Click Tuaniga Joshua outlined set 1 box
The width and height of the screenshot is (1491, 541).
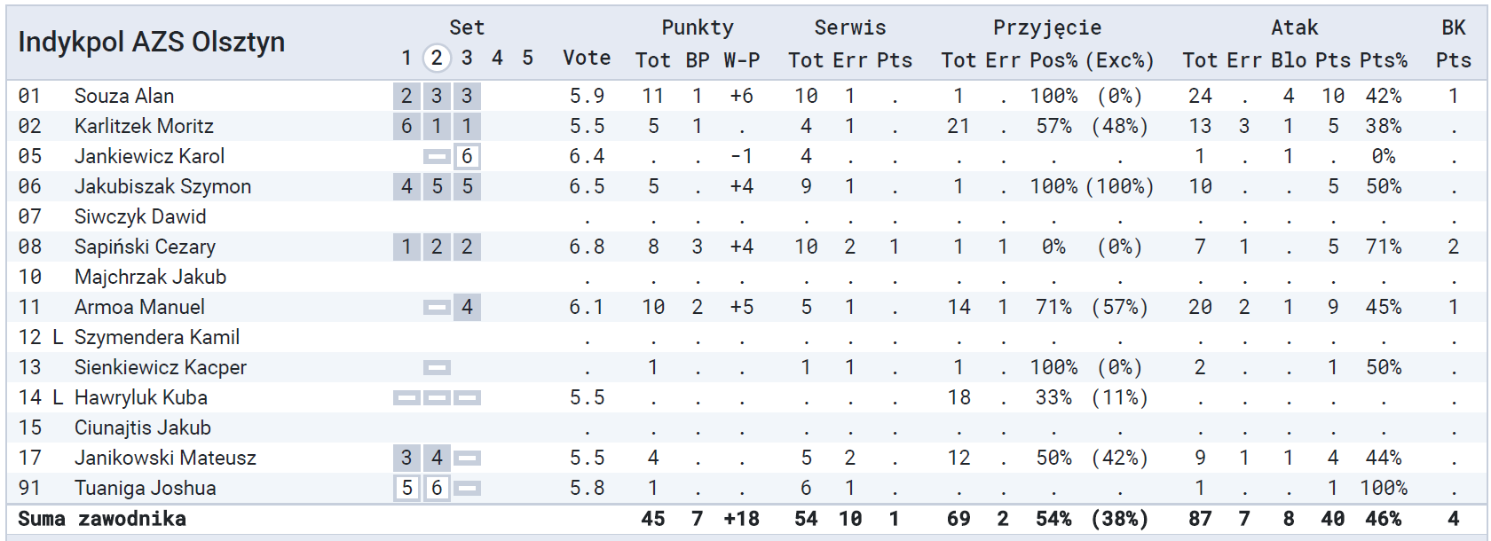(x=406, y=488)
